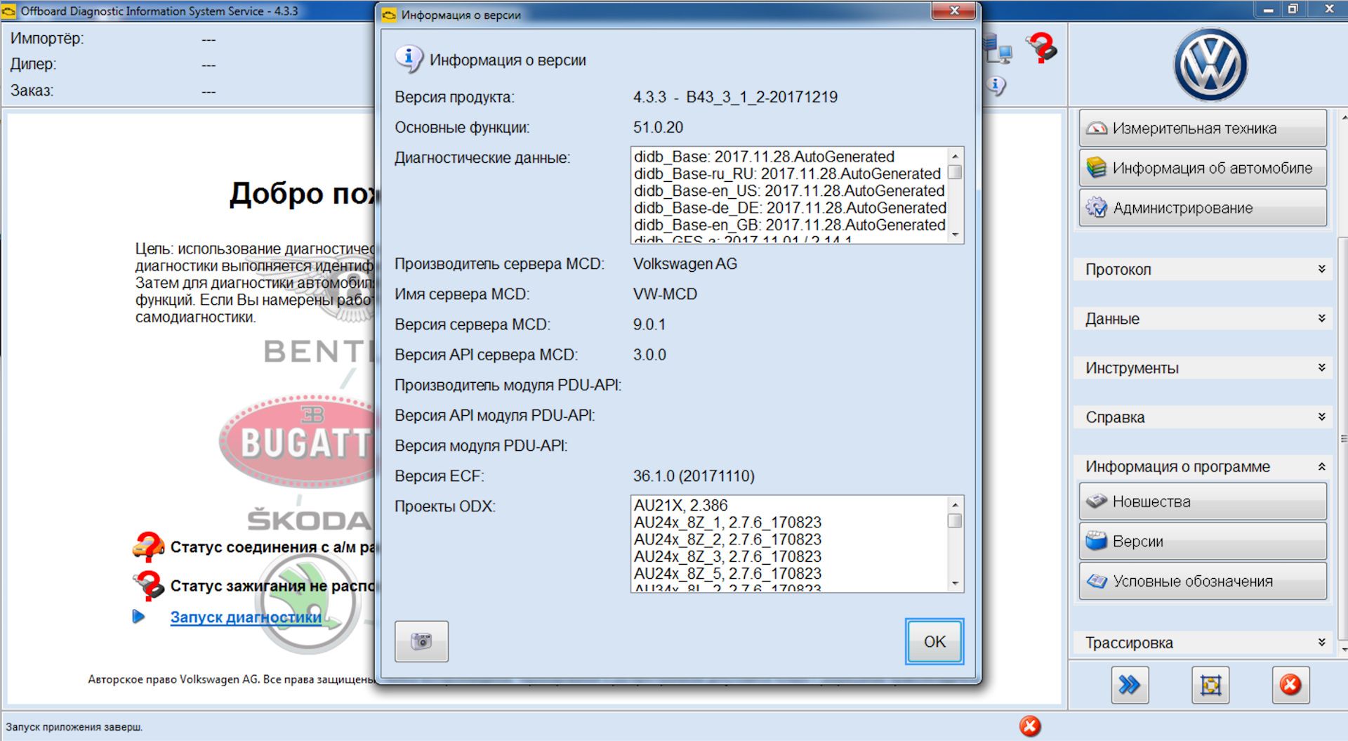
Task: Click the question mark cable status icon at top
Action: (1041, 48)
